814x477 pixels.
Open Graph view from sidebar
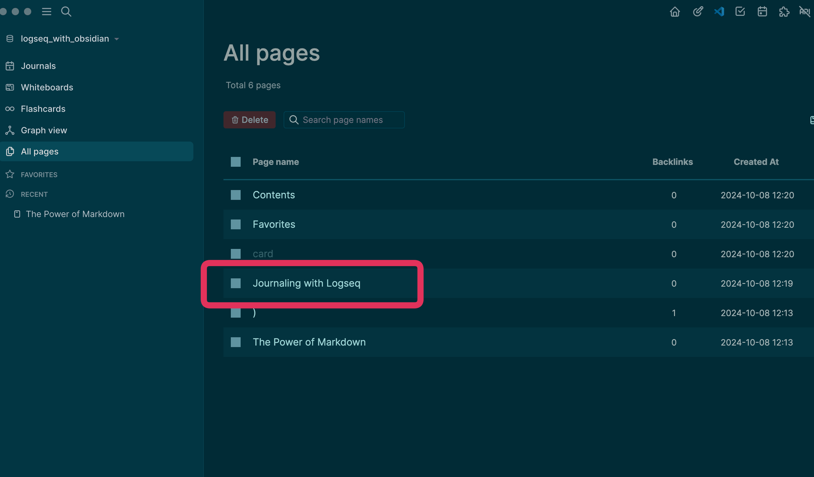(44, 131)
